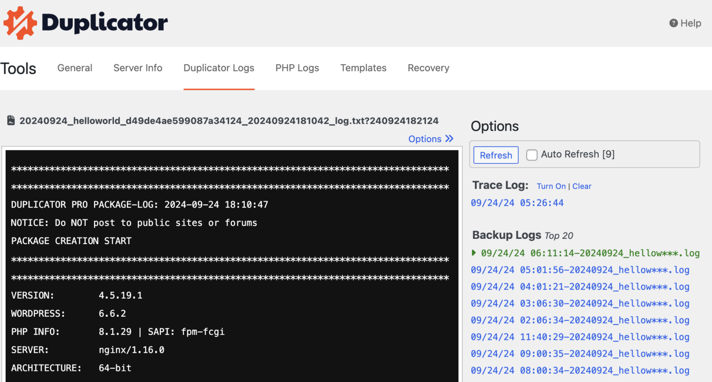Go to the PHP Logs tab
The image size is (712, 382).
[x=297, y=68]
